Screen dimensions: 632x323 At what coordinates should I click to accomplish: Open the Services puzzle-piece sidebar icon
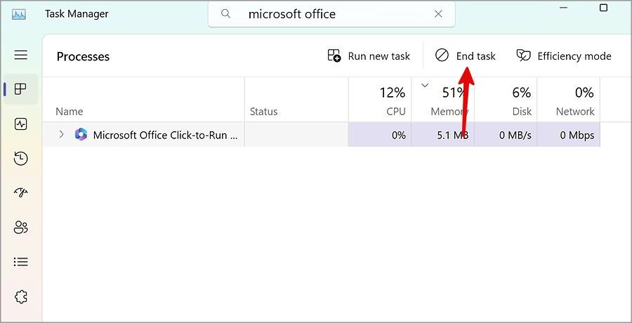[20, 297]
